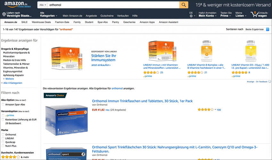This screenshot has width=272, height=160.
Task: Filter by four stars & mehr
Action: coord(15,157)
